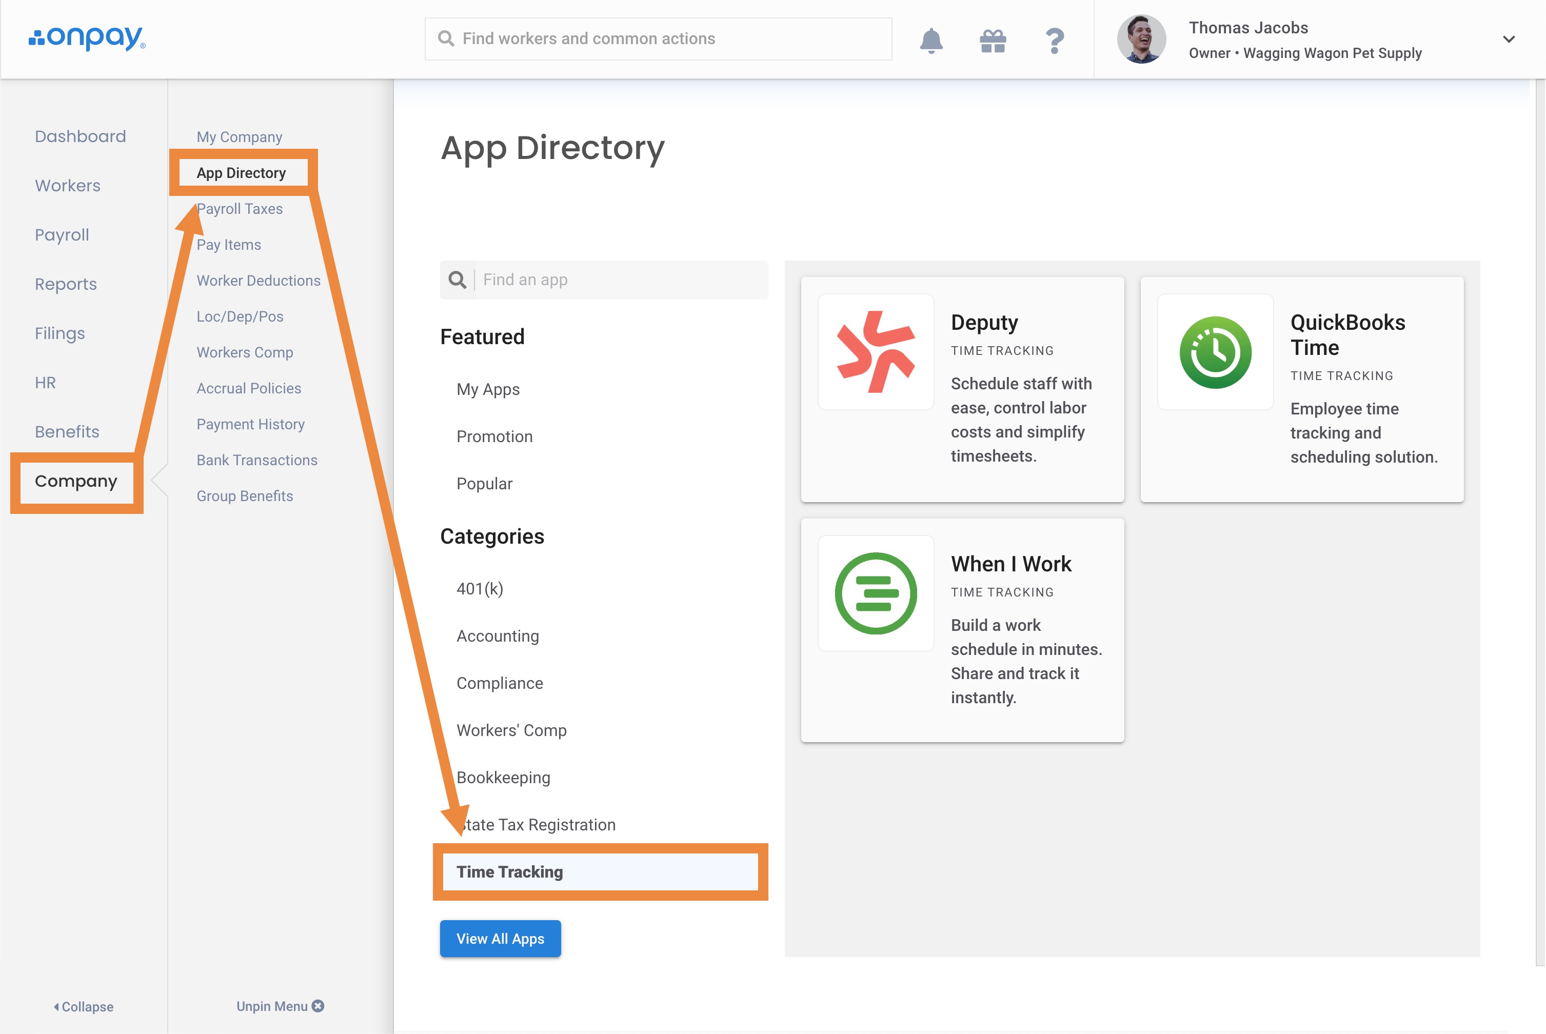The width and height of the screenshot is (1546, 1034).
Task: Open Workers Comp submenu item
Action: pos(244,352)
